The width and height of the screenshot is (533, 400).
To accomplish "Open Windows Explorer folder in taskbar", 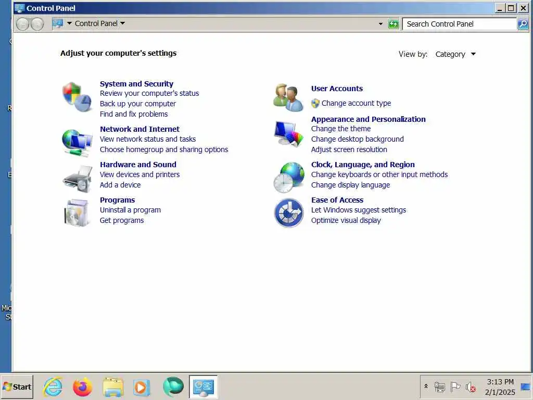I will (x=113, y=387).
